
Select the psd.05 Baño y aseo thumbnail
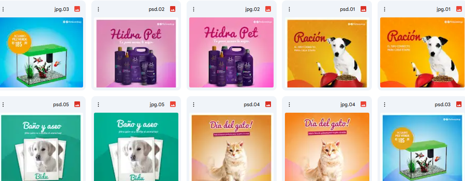[x=41, y=147]
